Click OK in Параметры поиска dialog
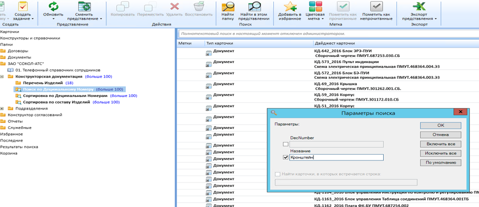The image size is (479, 207). (x=440, y=125)
